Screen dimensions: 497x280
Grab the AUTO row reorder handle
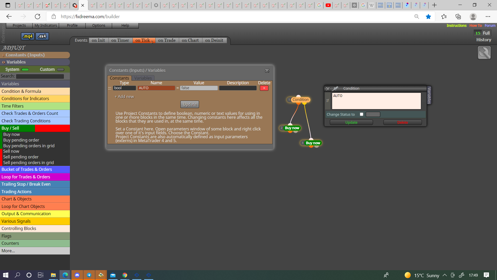[109, 88]
